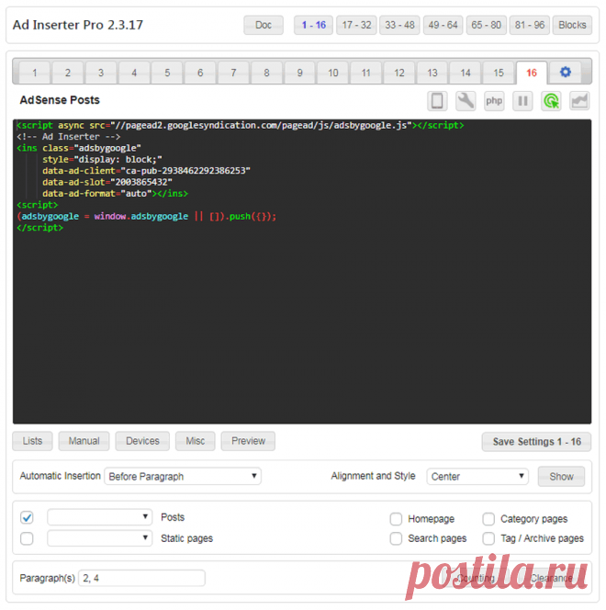606x610 pixels.
Task: Select the 17 - 32 blocks range
Action: point(356,25)
